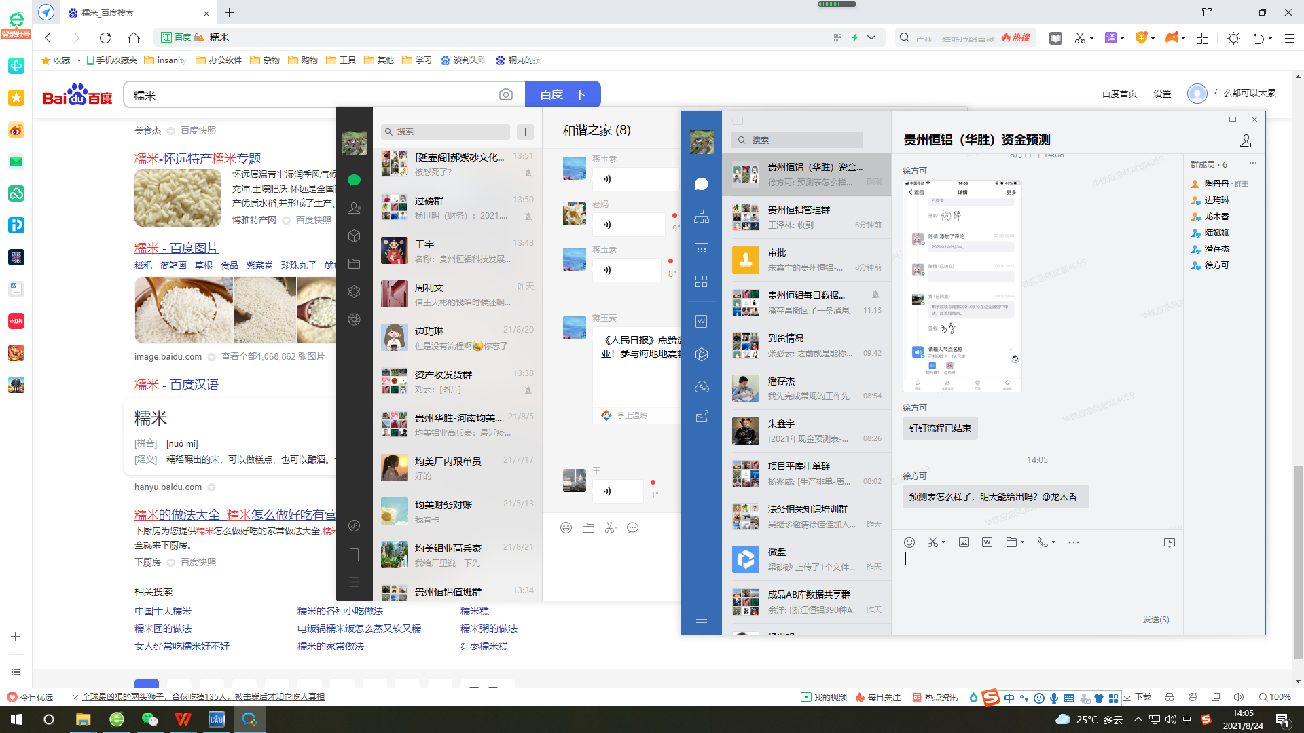
Task: Click the add-member icon in WeCom group header
Action: pyautogui.click(x=1246, y=140)
